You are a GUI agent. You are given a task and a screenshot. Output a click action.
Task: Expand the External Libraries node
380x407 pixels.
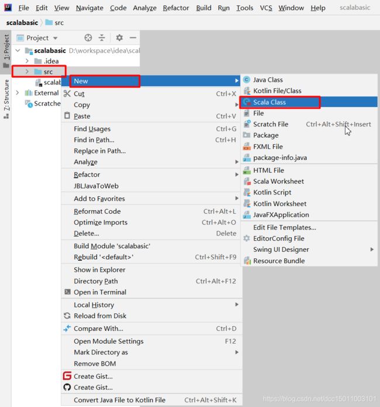coord(18,93)
